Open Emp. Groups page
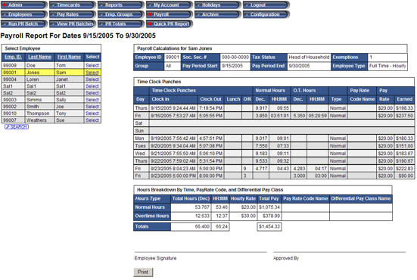The image size is (417, 280). [120, 14]
